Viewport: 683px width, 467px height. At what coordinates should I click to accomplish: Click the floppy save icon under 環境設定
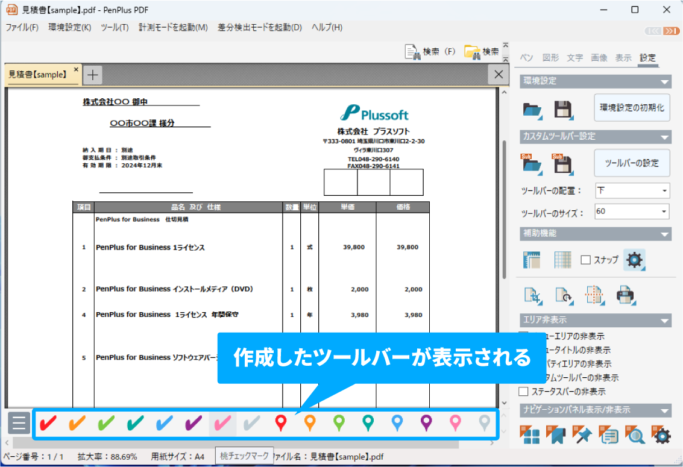tap(563, 110)
